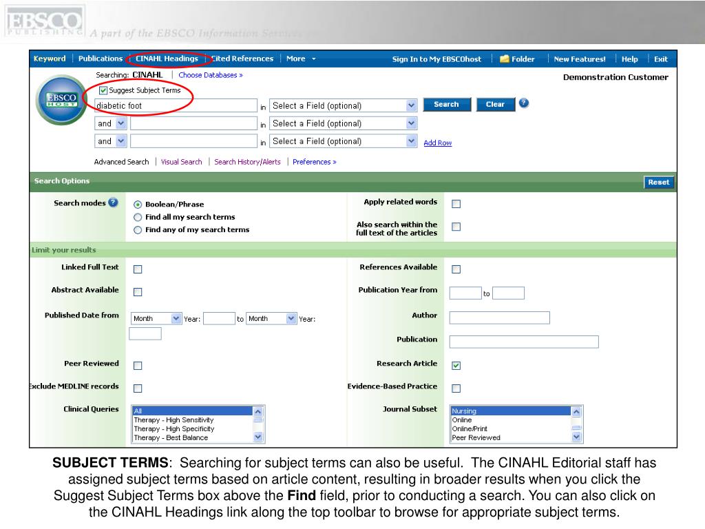
Task: Click Publication Year 'to' end field
Action: (509, 293)
